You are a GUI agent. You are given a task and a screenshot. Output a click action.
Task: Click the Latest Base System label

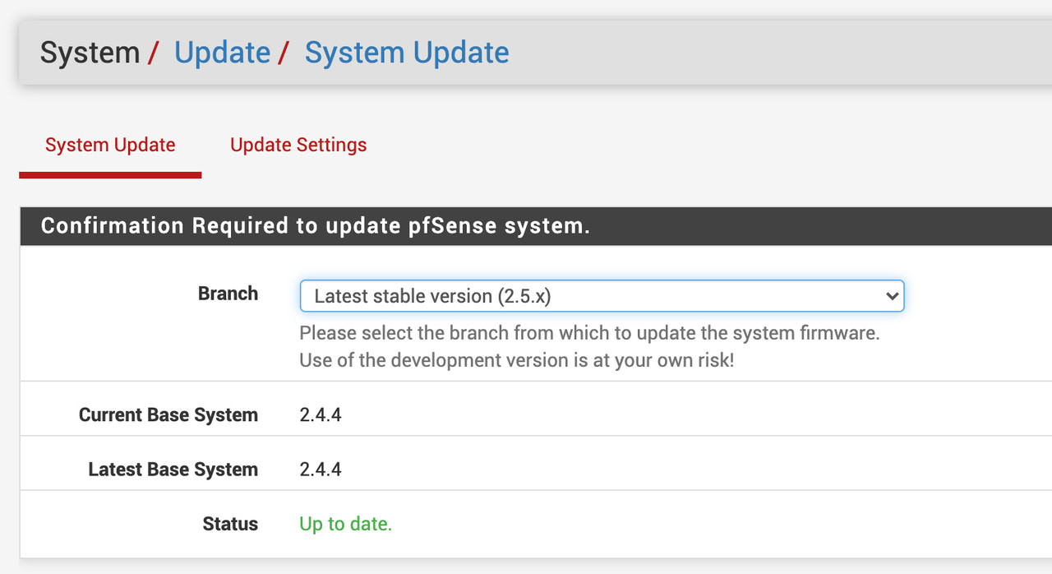click(x=173, y=470)
